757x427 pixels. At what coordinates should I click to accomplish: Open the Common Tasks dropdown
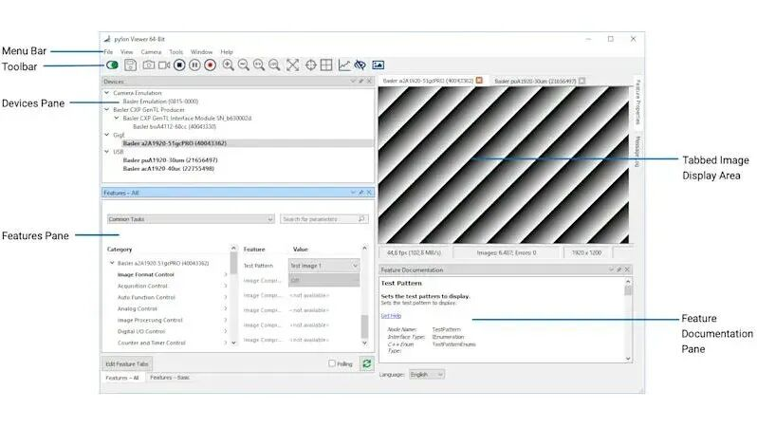[191, 219]
